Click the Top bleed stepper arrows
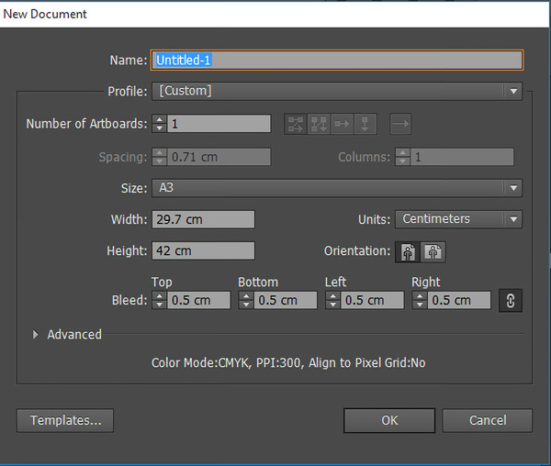Viewport: 551px width, 466px height. tap(159, 300)
